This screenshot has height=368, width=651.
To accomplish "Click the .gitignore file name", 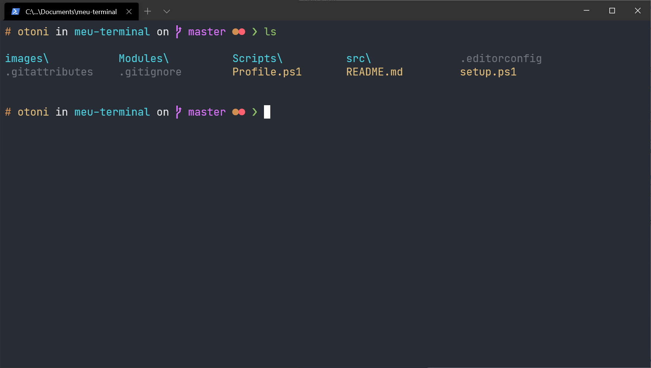I will coord(150,72).
